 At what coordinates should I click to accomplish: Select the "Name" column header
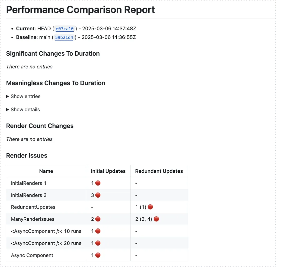(46, 171)
